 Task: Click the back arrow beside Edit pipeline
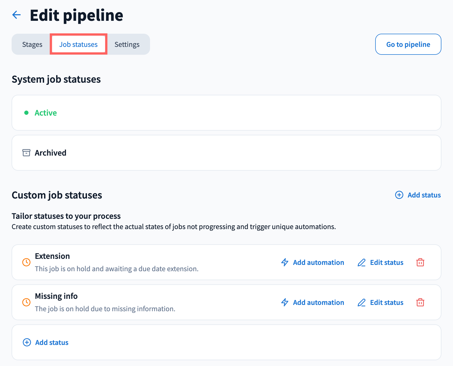point(17,15)
